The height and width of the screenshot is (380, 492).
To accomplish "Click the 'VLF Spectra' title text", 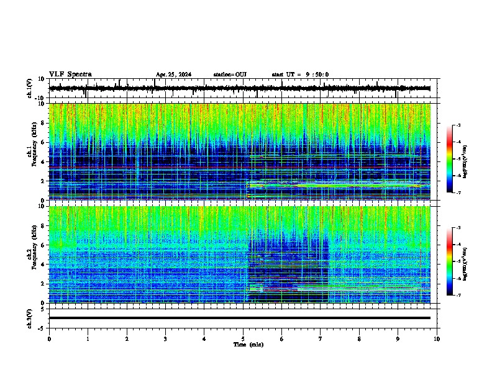I will tap(70, 75).
